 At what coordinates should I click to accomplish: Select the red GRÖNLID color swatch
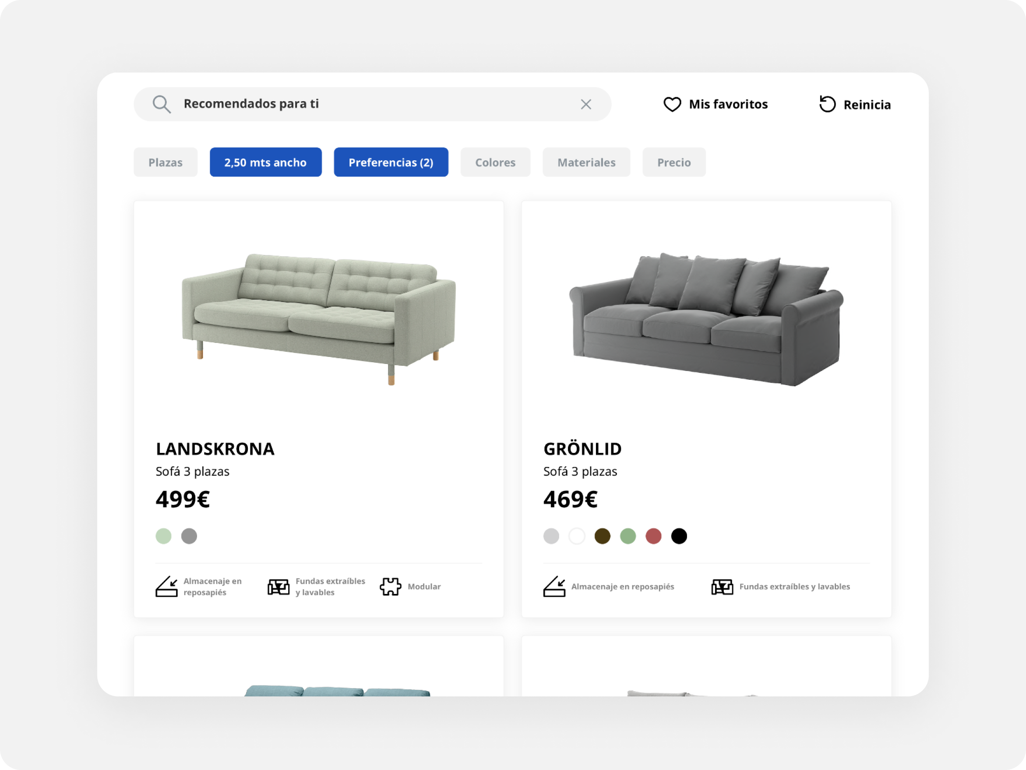pos(653,536)
